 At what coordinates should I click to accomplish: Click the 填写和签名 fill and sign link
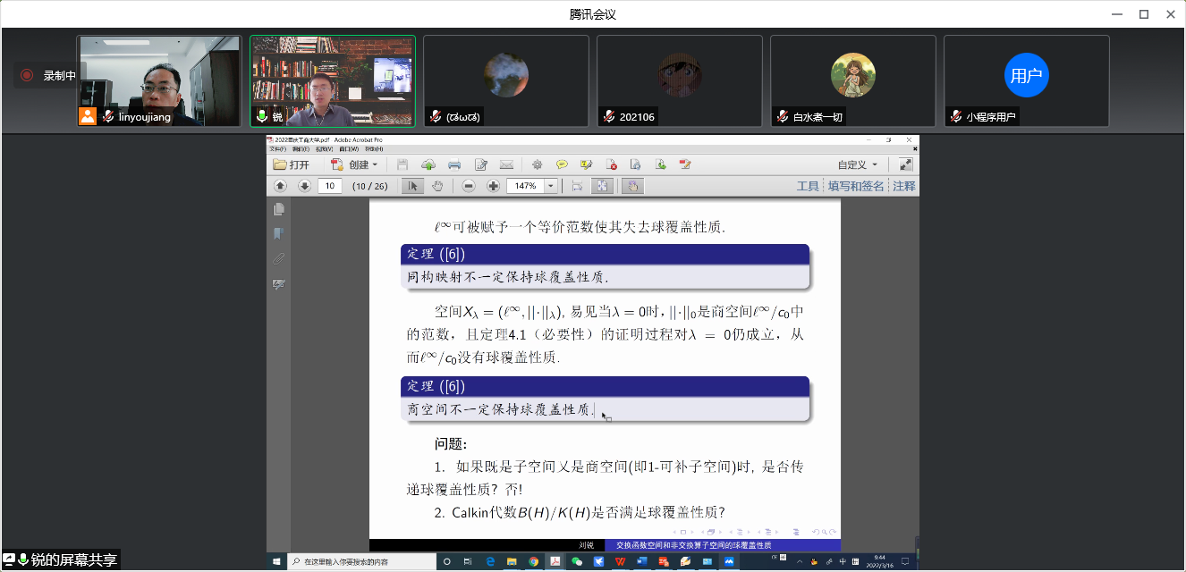[855, 186]
